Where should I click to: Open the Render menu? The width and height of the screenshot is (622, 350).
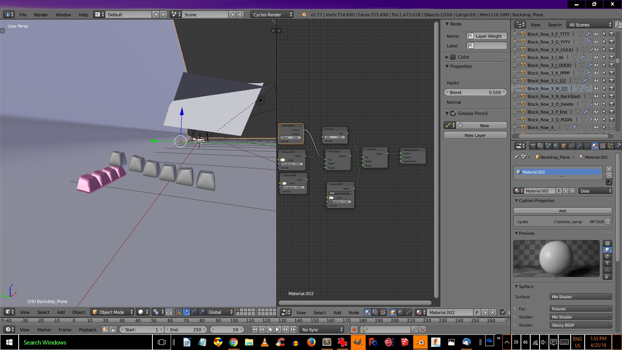41,14
